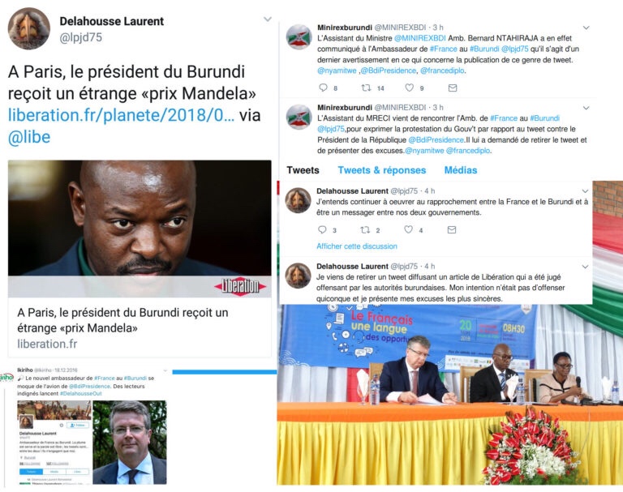
Task: Expand menu chevron of first Minirexburundi tweet
Action: tap(586, 28)
